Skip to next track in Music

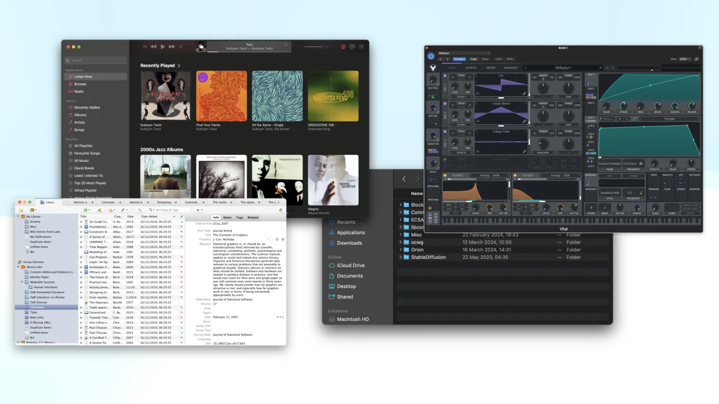coord(172,47)
